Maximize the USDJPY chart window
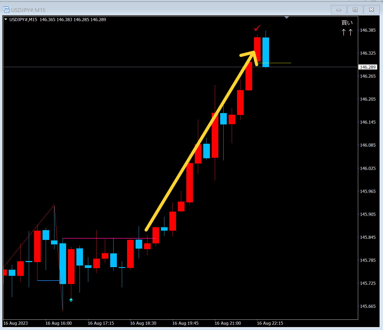This screenshot has height=330, width=383. tap(355, 10)
